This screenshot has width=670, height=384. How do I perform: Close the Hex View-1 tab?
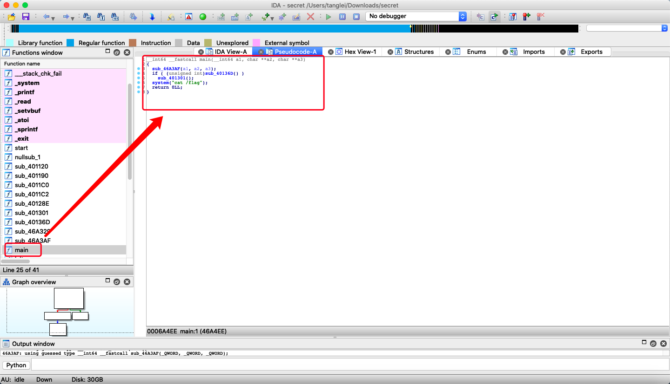point(331,52)
